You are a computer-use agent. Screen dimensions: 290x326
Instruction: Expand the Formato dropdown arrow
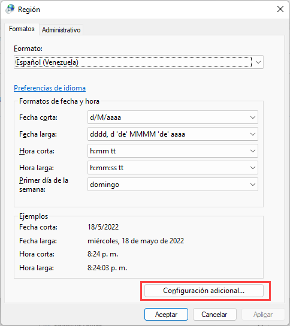coord(258,62)
